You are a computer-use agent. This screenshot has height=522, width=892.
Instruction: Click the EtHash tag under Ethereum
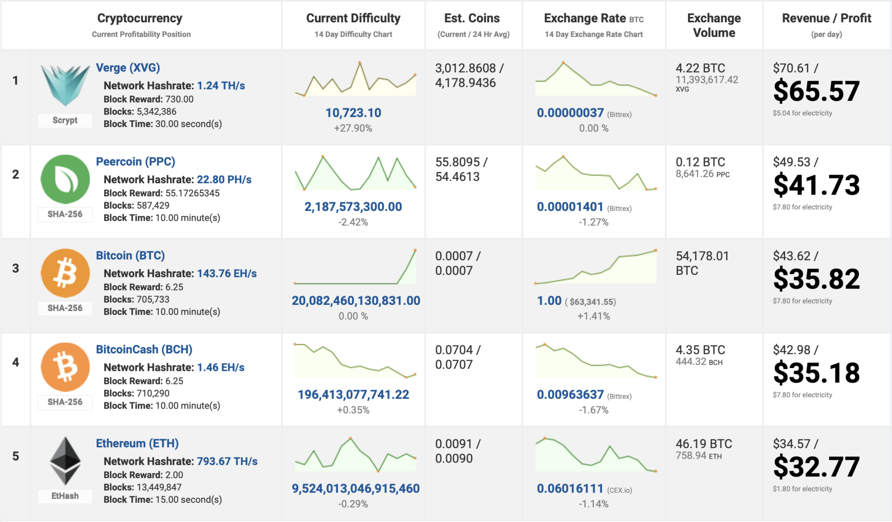[65, 496]
